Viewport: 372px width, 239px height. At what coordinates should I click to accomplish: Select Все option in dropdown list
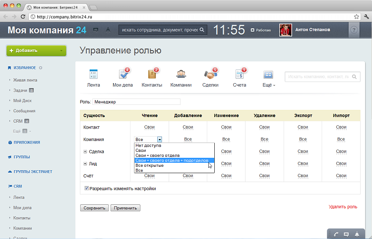click(x=175, y=170)
